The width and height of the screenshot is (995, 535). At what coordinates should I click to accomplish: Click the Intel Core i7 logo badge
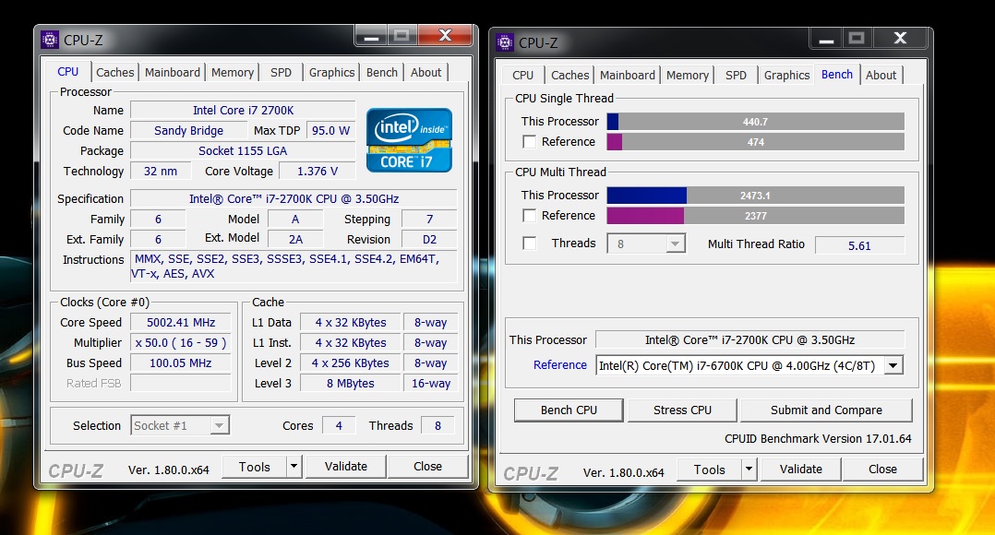[409, 140]
